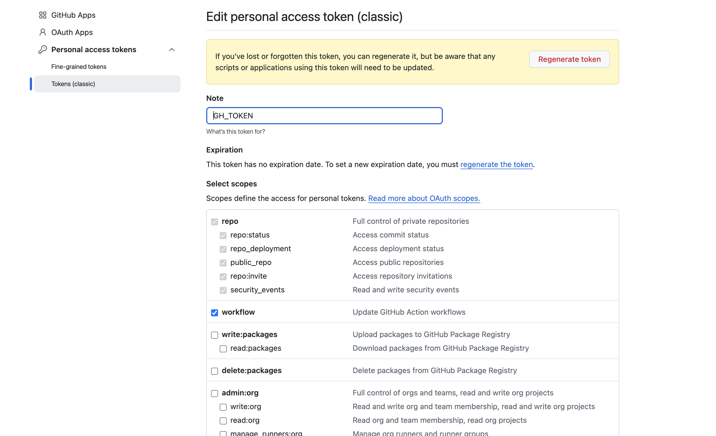Click the Personal access tokens key icon
The image size is (716, 436).
tap(43, 49)
